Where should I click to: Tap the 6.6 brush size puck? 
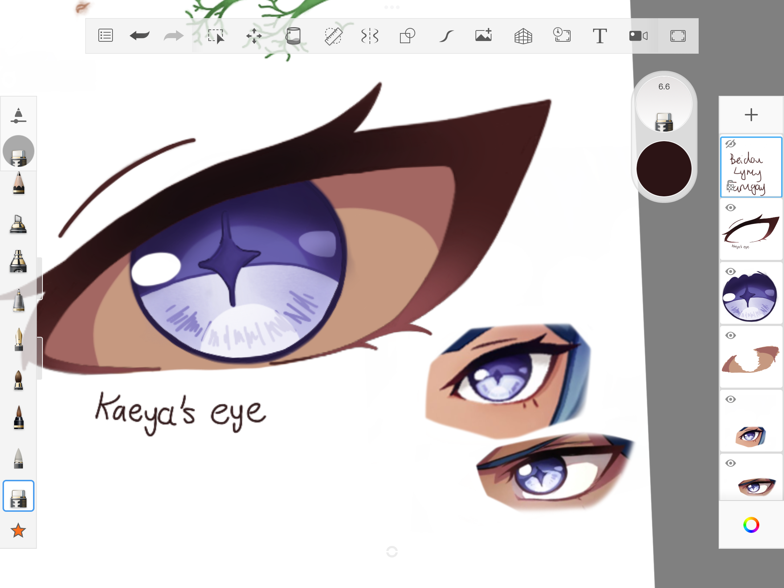pos(664,104)
